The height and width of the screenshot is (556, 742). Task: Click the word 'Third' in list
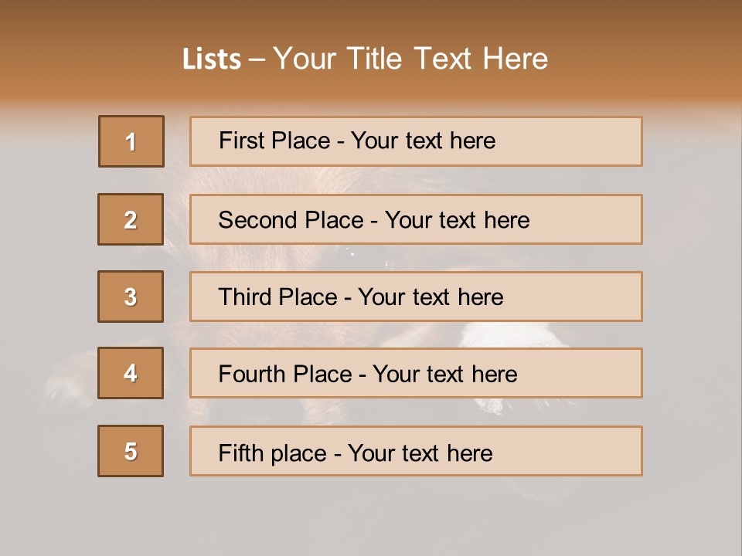(x=244, y=297)
